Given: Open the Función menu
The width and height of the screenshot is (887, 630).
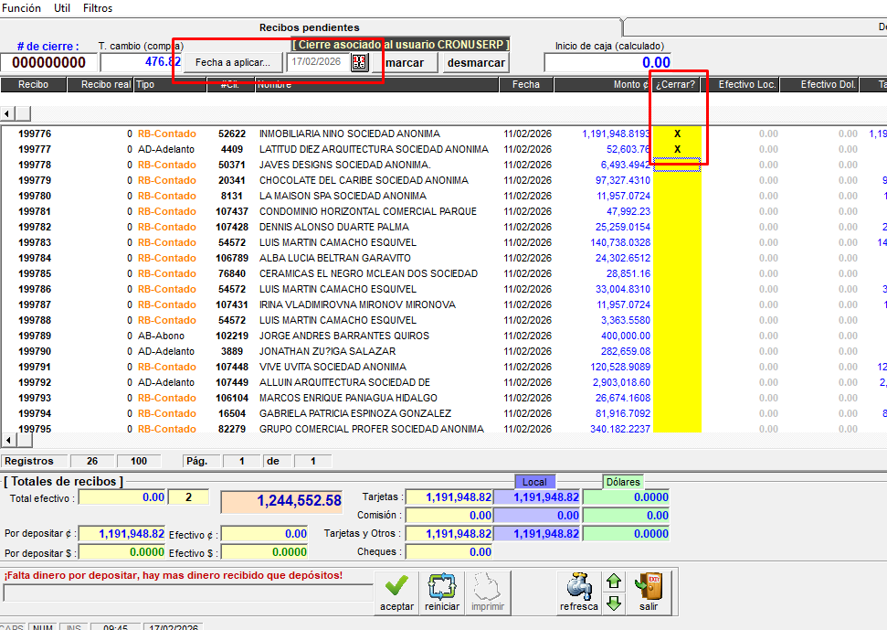Looking at the screenshot, I should pyautogui.click(x=22, y=8).
